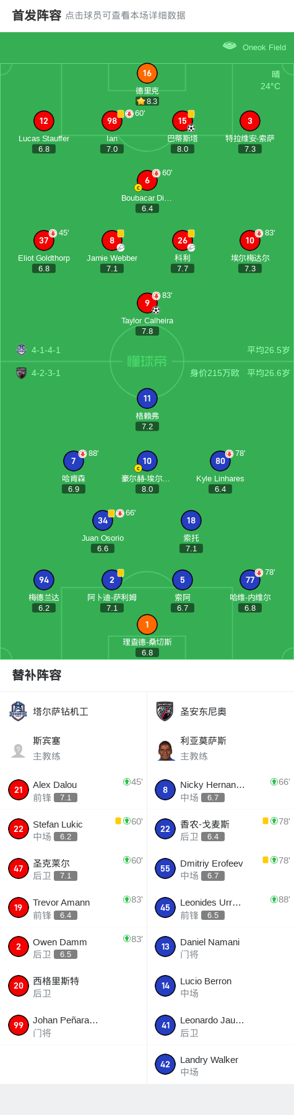The height and width of the screenshot is (1115, 294).
Task: Select substitute Nicky Hernan number 8
Action: (165, 790)
